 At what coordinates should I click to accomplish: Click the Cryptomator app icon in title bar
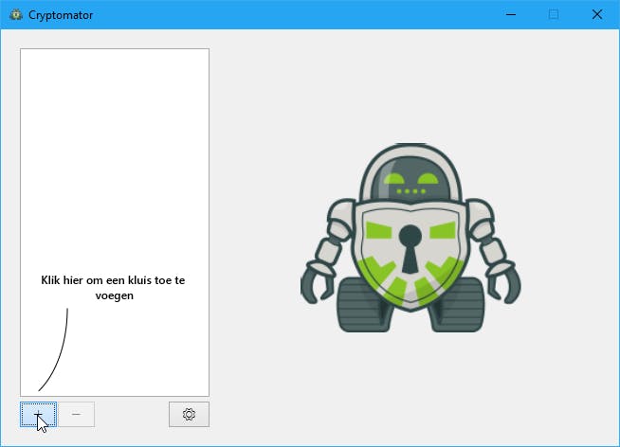click(16, 15)
